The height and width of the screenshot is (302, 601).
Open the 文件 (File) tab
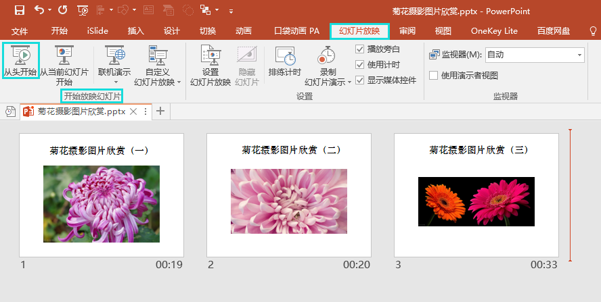pos(20,31)
